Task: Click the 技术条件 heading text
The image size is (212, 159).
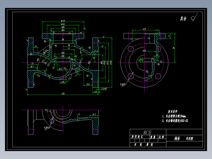Action: (x=172, y=112)
